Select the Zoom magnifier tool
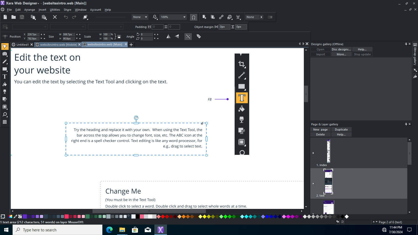This screenshot has width=418, height=235. (5, 115)
